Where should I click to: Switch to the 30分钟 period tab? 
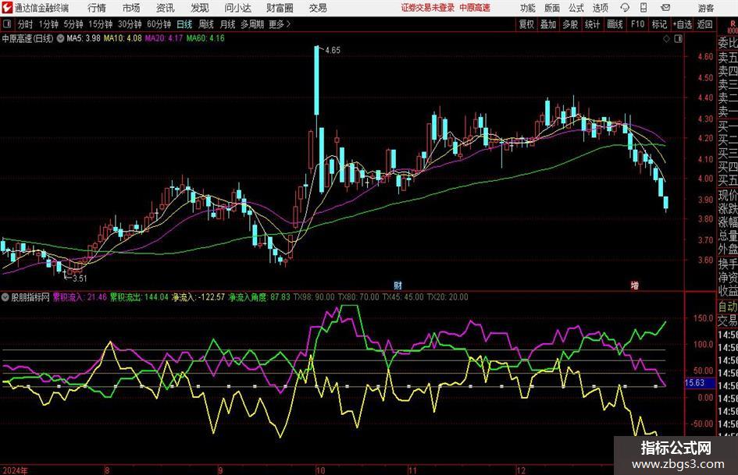tap(130, 24)
